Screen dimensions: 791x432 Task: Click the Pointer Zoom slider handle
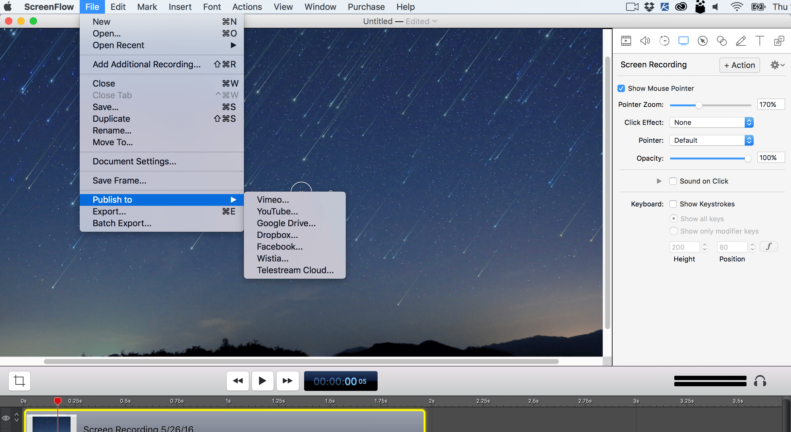click(699, 105)
